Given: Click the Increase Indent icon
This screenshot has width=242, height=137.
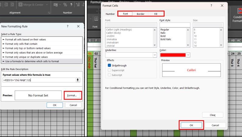Looking at the screenshot, I should (12, 5).
